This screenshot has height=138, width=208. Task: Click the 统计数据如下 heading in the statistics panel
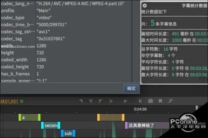click(154, 12)
